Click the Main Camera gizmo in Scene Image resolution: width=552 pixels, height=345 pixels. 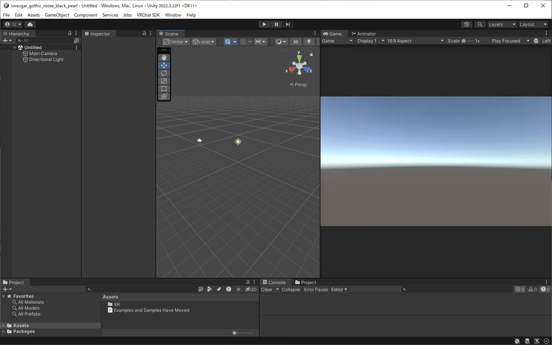click(x=200, y=140)
